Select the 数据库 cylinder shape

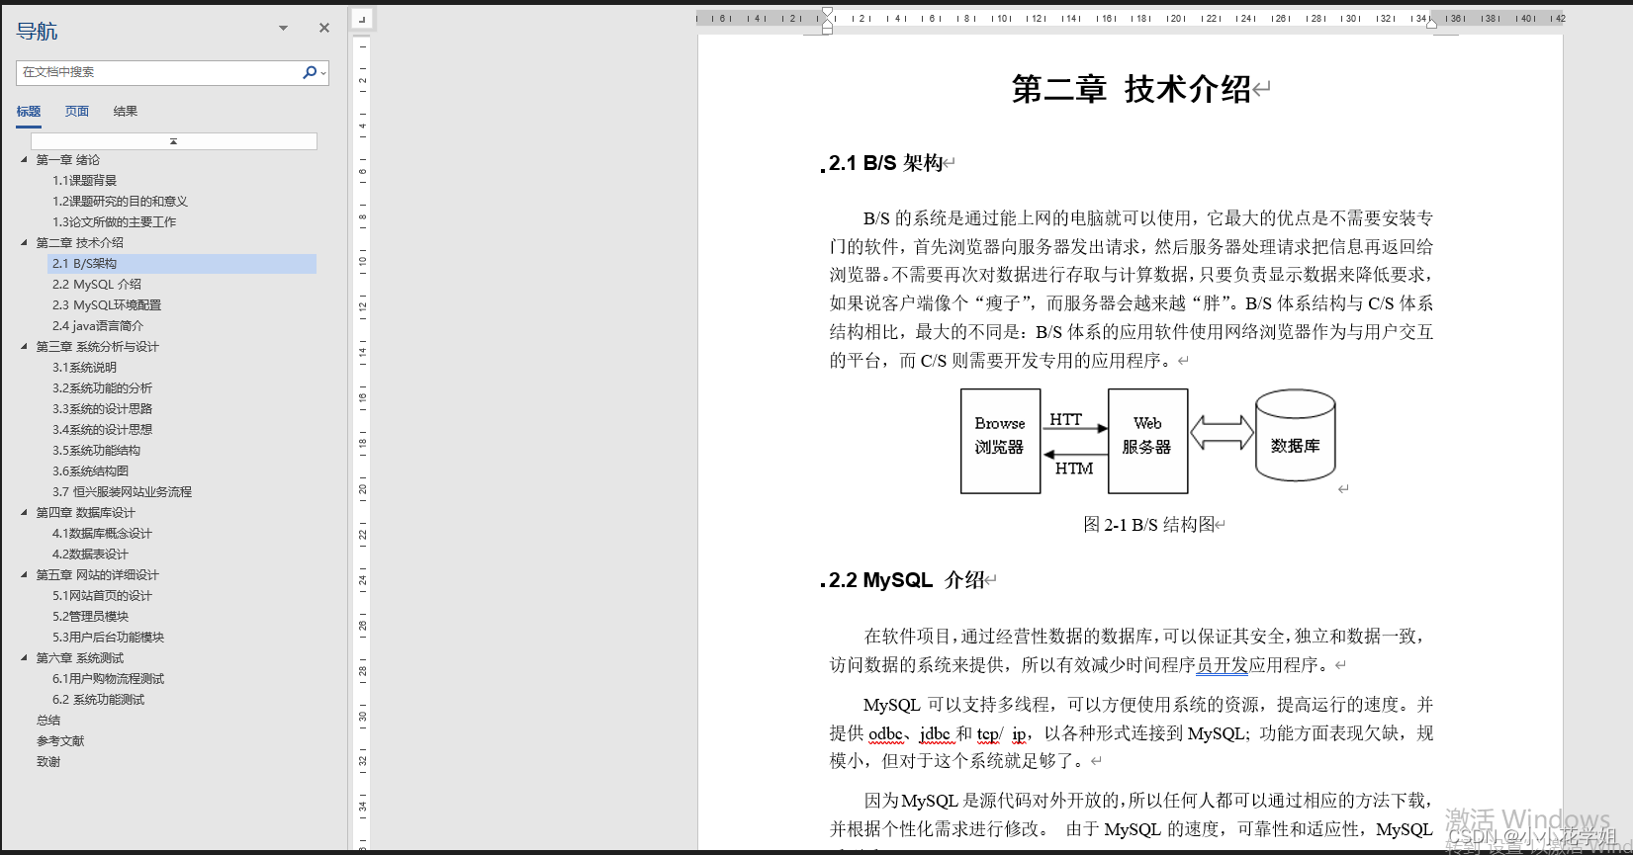coord(1296,435)
